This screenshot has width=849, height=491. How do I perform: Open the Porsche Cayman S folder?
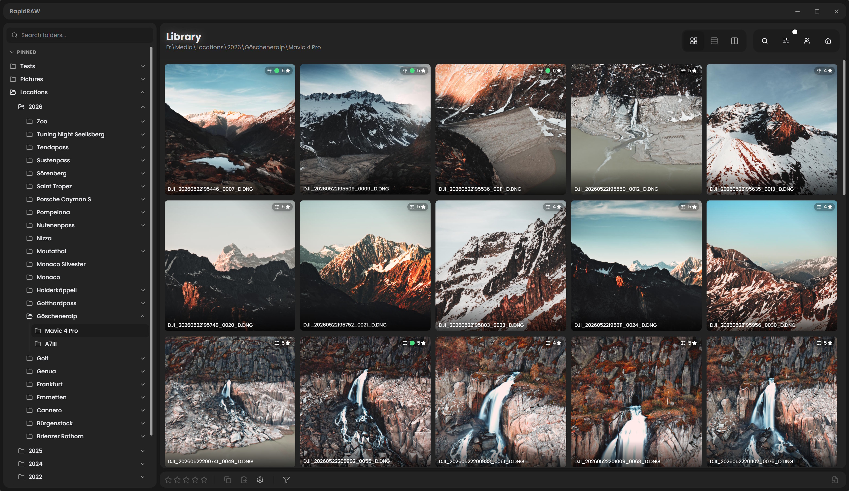[x=64, y=199]
